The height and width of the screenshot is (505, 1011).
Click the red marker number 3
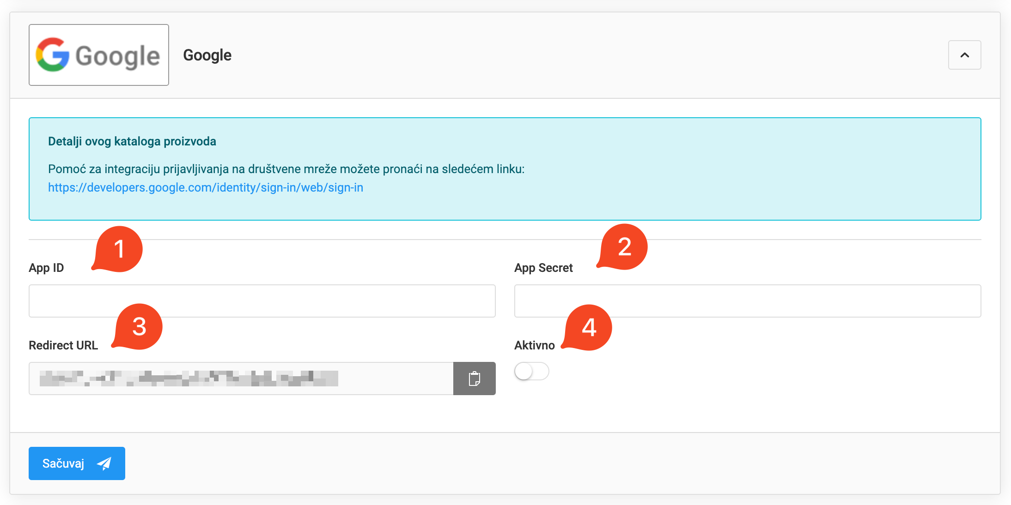click(x=139, y=326)
